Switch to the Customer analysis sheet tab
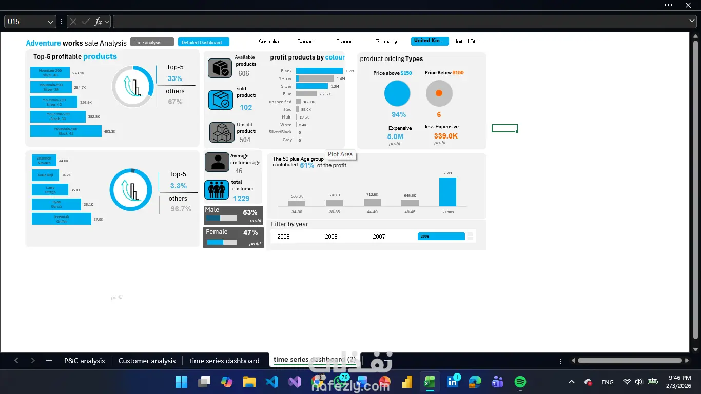701x394 pixels. (147, 361)
